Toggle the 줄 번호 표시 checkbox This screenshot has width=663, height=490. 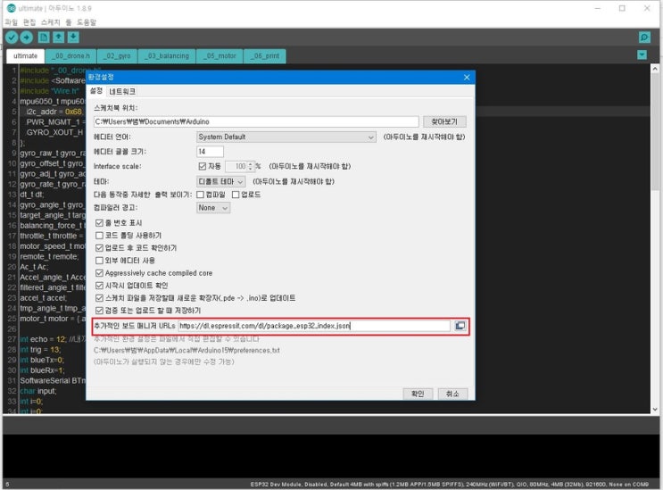pyautogui.click(x=99, y=223)
